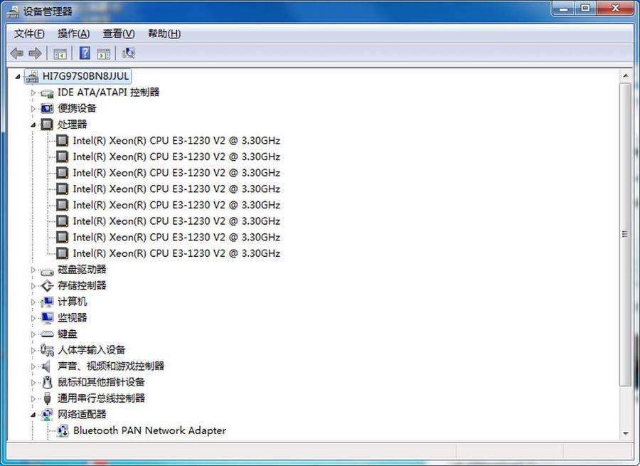This screenshot has height=466, width=640.
Task: Click the 通用串行总线控制器 USB icon
Action: tap(48, 398)
